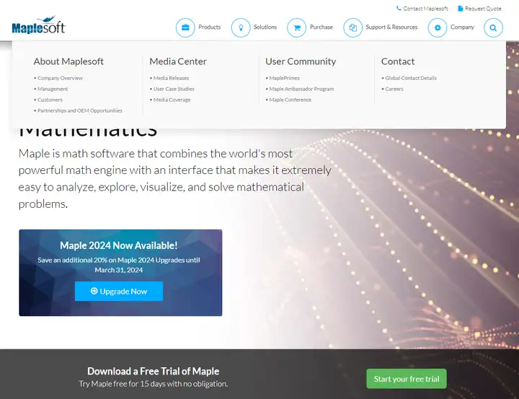The image size is (519, 399).
Task: Open Media Coverage link
Action: [172, 100]
